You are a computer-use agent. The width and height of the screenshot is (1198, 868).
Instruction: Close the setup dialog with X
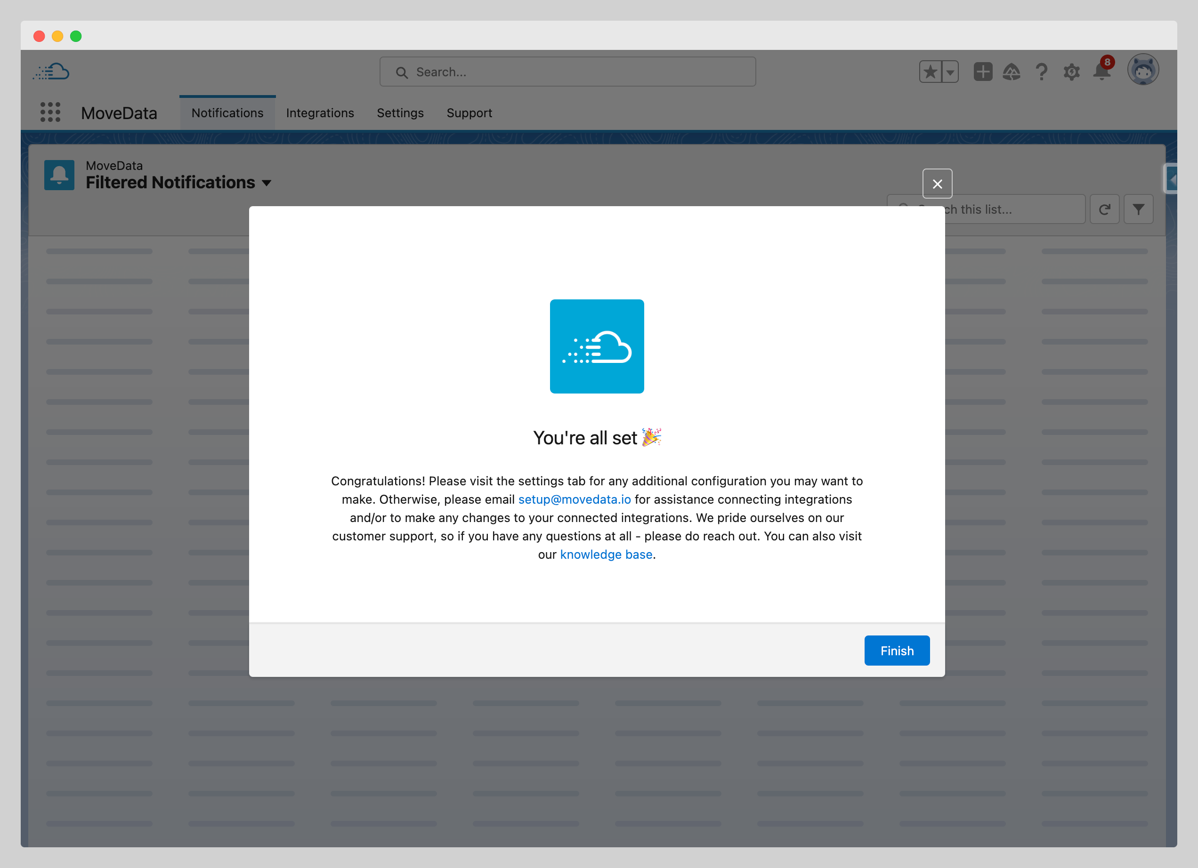[x=937, y=184]
